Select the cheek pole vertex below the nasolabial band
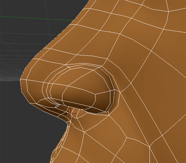The image size is (186, 163). [126, 137]
